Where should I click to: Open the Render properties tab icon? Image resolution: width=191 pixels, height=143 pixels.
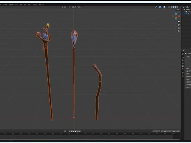coord(183,58)
